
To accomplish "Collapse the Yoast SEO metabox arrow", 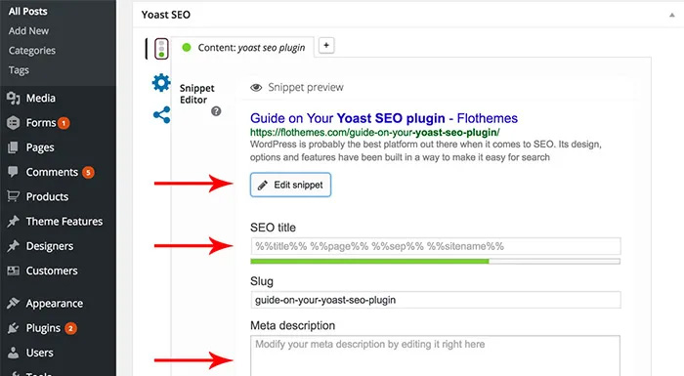I will click(x=672, y=15).
